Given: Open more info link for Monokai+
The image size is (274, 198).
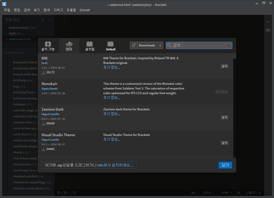Looking at the screenshot, I should 111,98.
